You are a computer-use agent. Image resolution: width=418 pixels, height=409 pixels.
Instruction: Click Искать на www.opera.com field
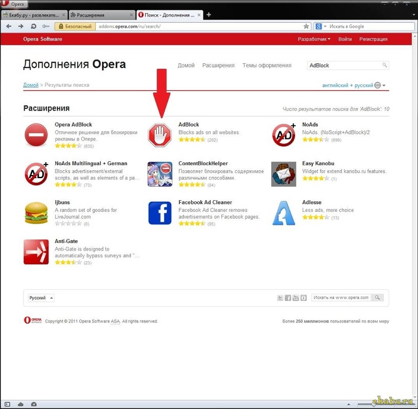(x=341, y=297)
